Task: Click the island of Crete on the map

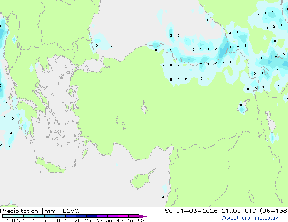Action: click(x=50, y=165)
